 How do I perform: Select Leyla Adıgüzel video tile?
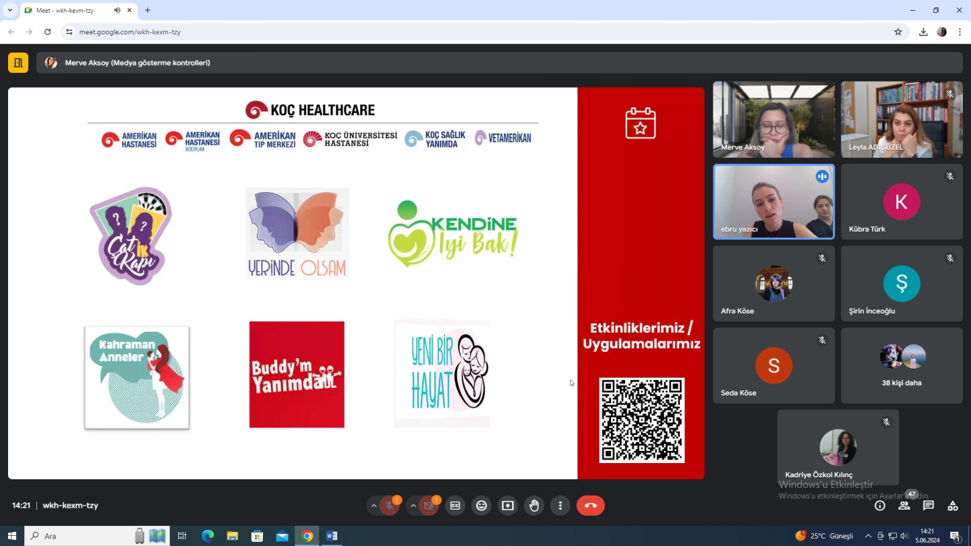click(x=902, y=119)
